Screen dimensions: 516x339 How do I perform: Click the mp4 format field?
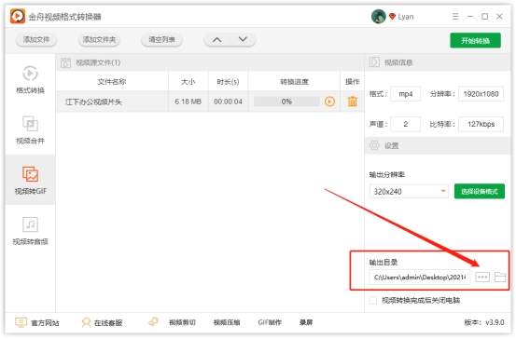pos(405,94)
